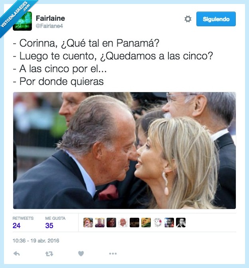Expand the attached tweet photo
This screenshot has height=268, width=249.
125,150
